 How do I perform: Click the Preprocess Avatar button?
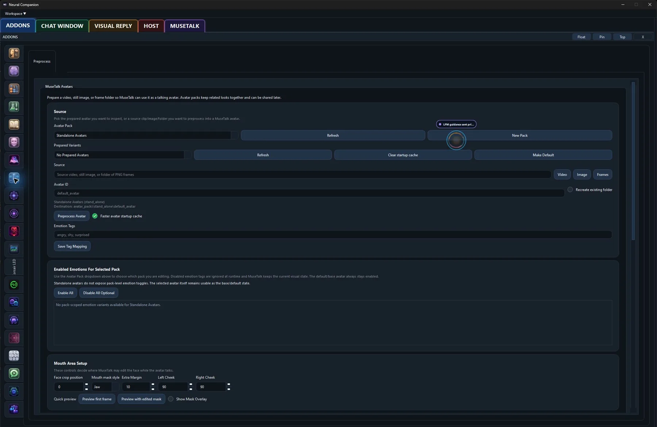[72, 216]
